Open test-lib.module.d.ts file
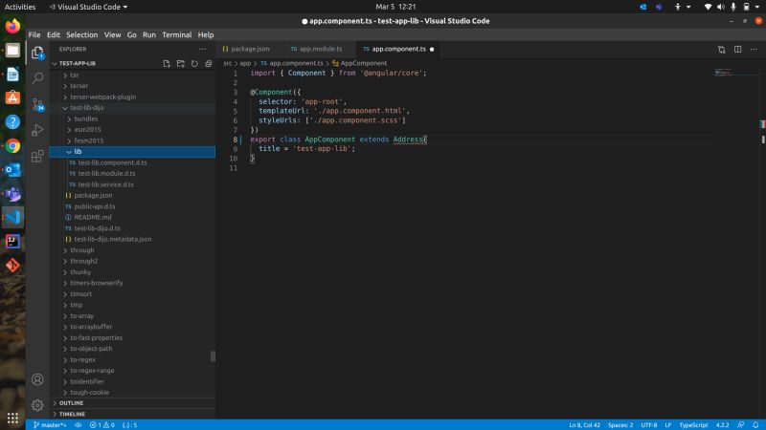The height and width of the screenshot is (430, 766). point(107,174)
